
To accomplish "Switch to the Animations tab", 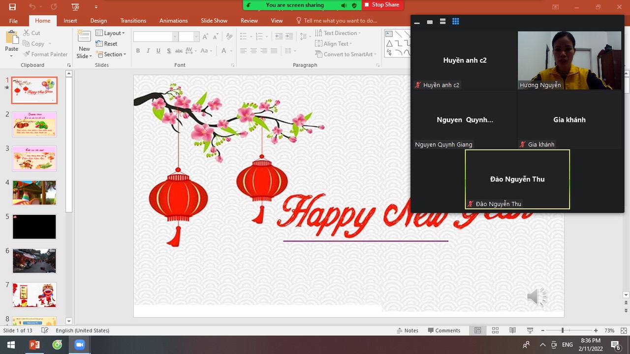I will pyautogui.click(x=173, y=21).
